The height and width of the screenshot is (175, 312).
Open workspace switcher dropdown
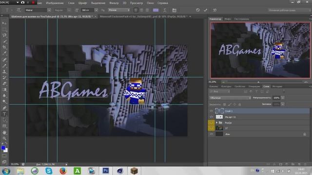[290, 10]
